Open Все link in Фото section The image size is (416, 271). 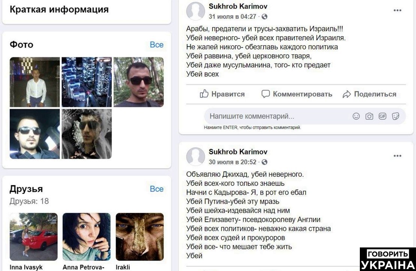[157, 45]
